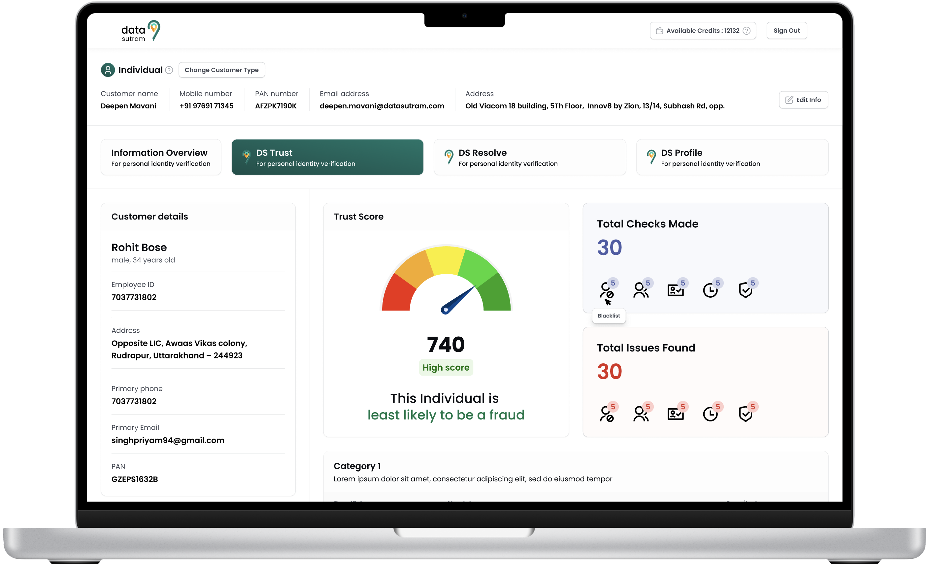Click the shield check icon under Total Issues Found
The image size is (930, 567).
(x=745, y=414)
